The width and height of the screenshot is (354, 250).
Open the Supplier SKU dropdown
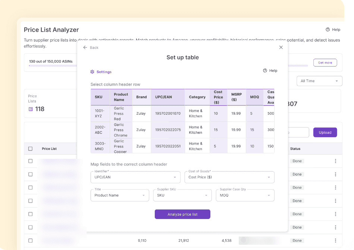(182, 195)
